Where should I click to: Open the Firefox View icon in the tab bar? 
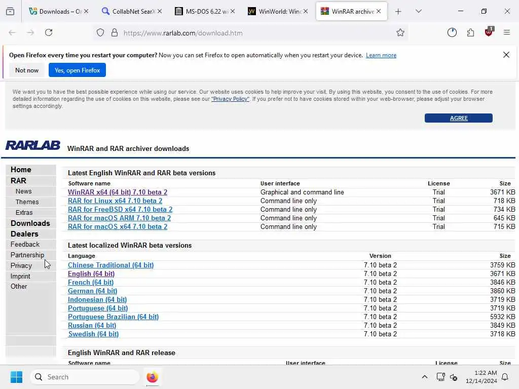[10, 11]
